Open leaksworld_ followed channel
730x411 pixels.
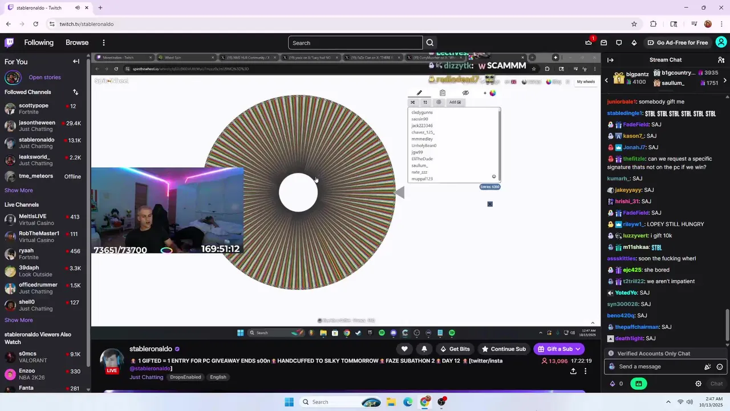coord(43,160)
